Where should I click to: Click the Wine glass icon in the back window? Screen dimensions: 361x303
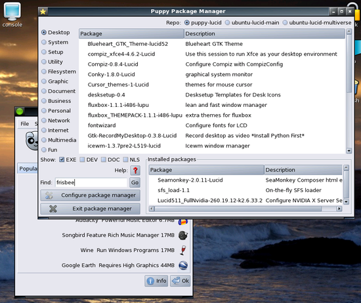tap(183, 250)
